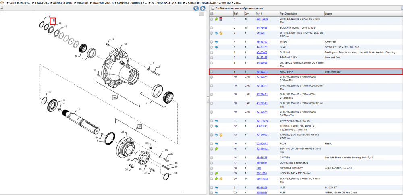Open 'Case IH AG APAC' breadcrumb
This screenshot has width=403, height=195.
[19, 3]
